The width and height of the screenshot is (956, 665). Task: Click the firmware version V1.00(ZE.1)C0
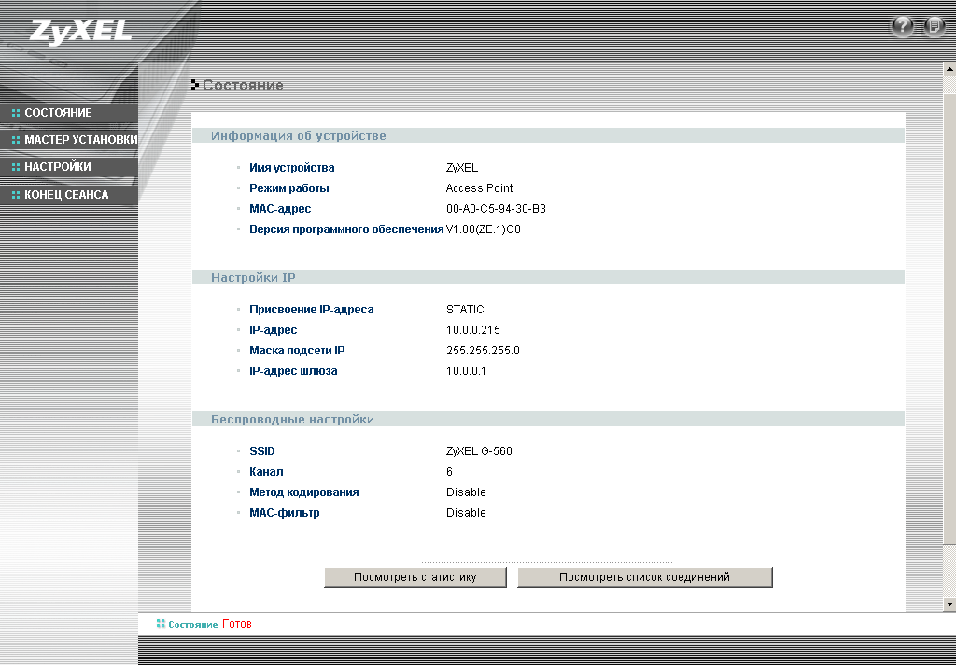[484, 229]
